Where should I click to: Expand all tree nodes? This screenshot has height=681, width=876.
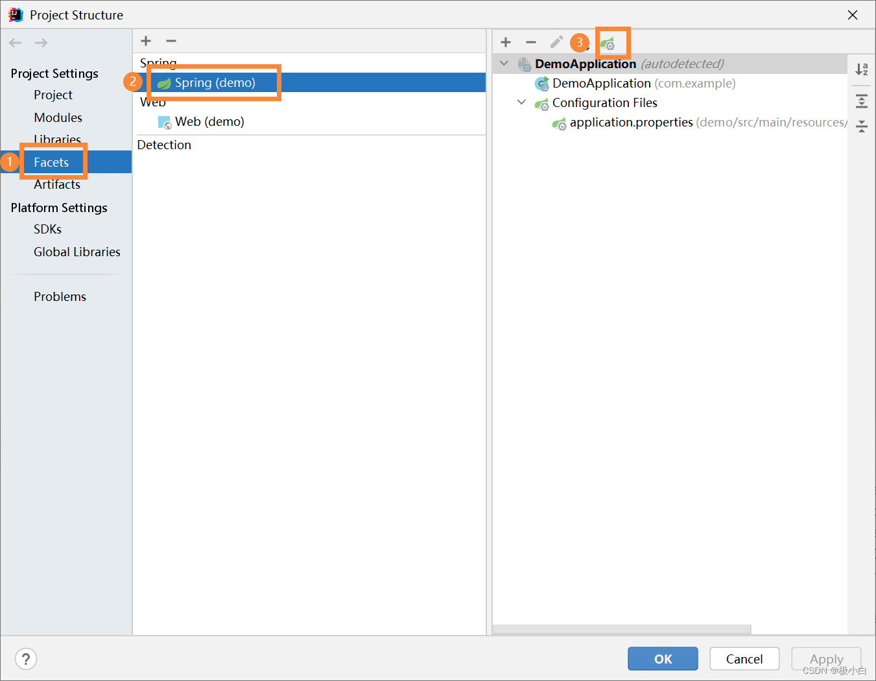click(x=862, y=101)
